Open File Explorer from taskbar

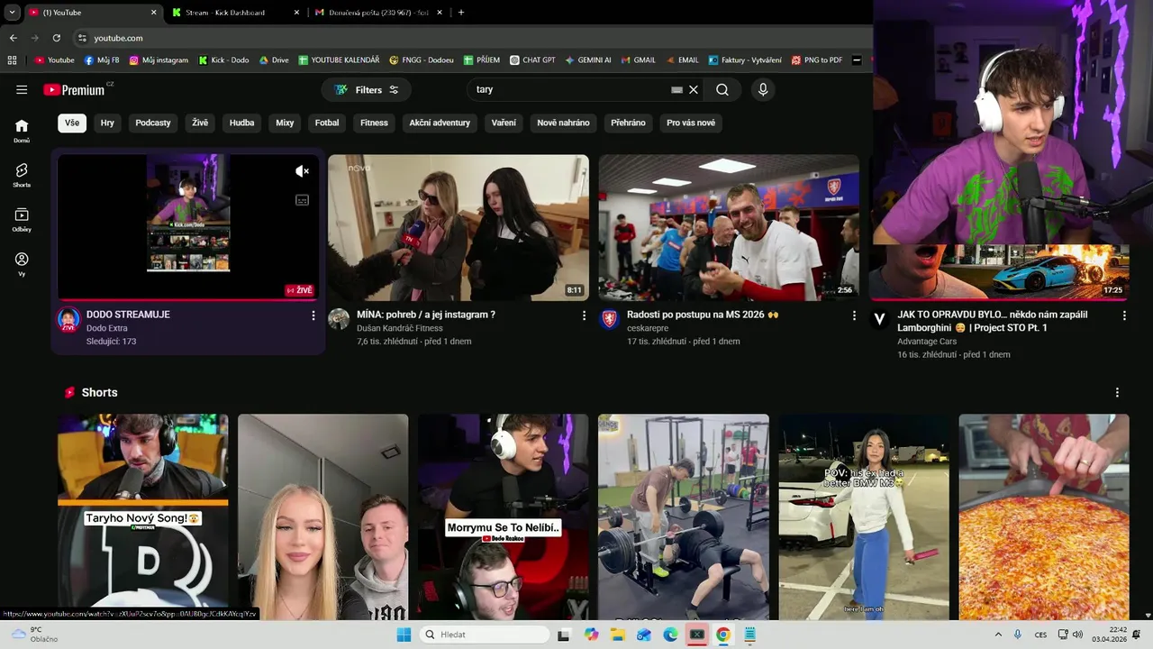pyautogui.click(x=617, y=635)
